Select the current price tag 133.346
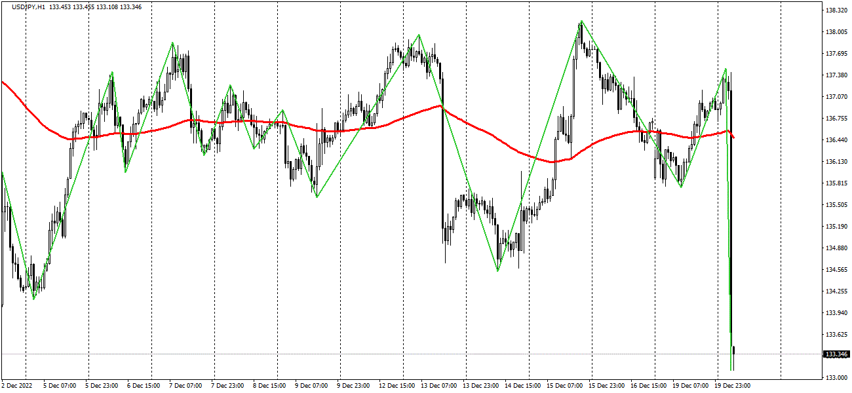 click(837, 354)
